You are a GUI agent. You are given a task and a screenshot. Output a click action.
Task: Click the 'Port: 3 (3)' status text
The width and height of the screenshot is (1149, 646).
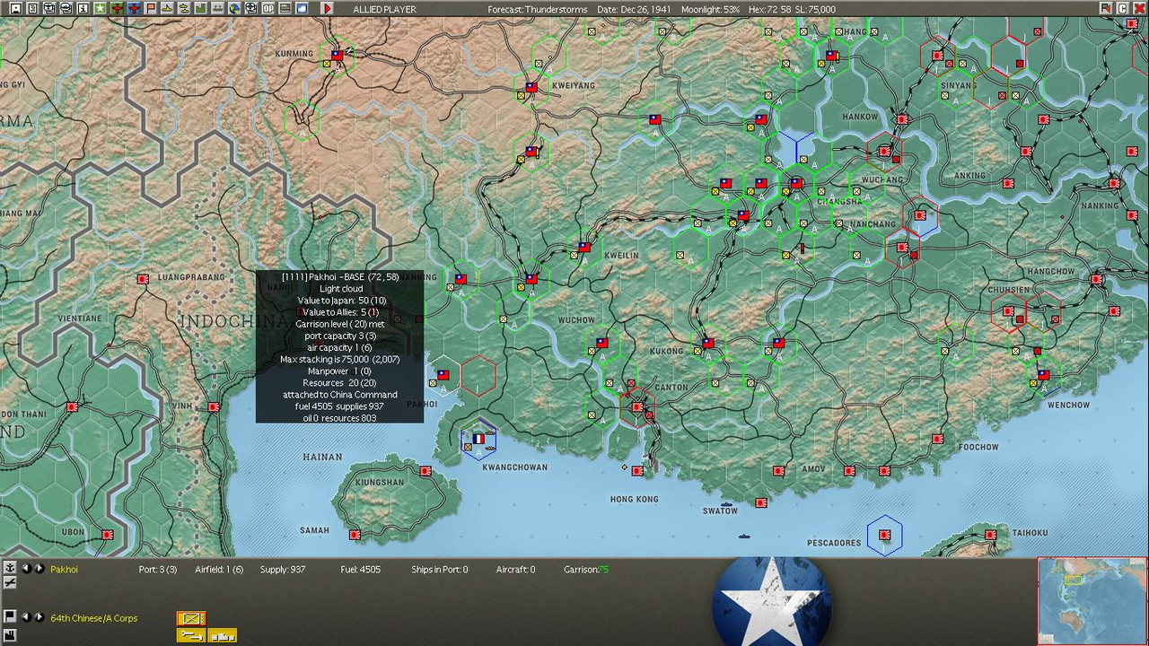[158, 570]
